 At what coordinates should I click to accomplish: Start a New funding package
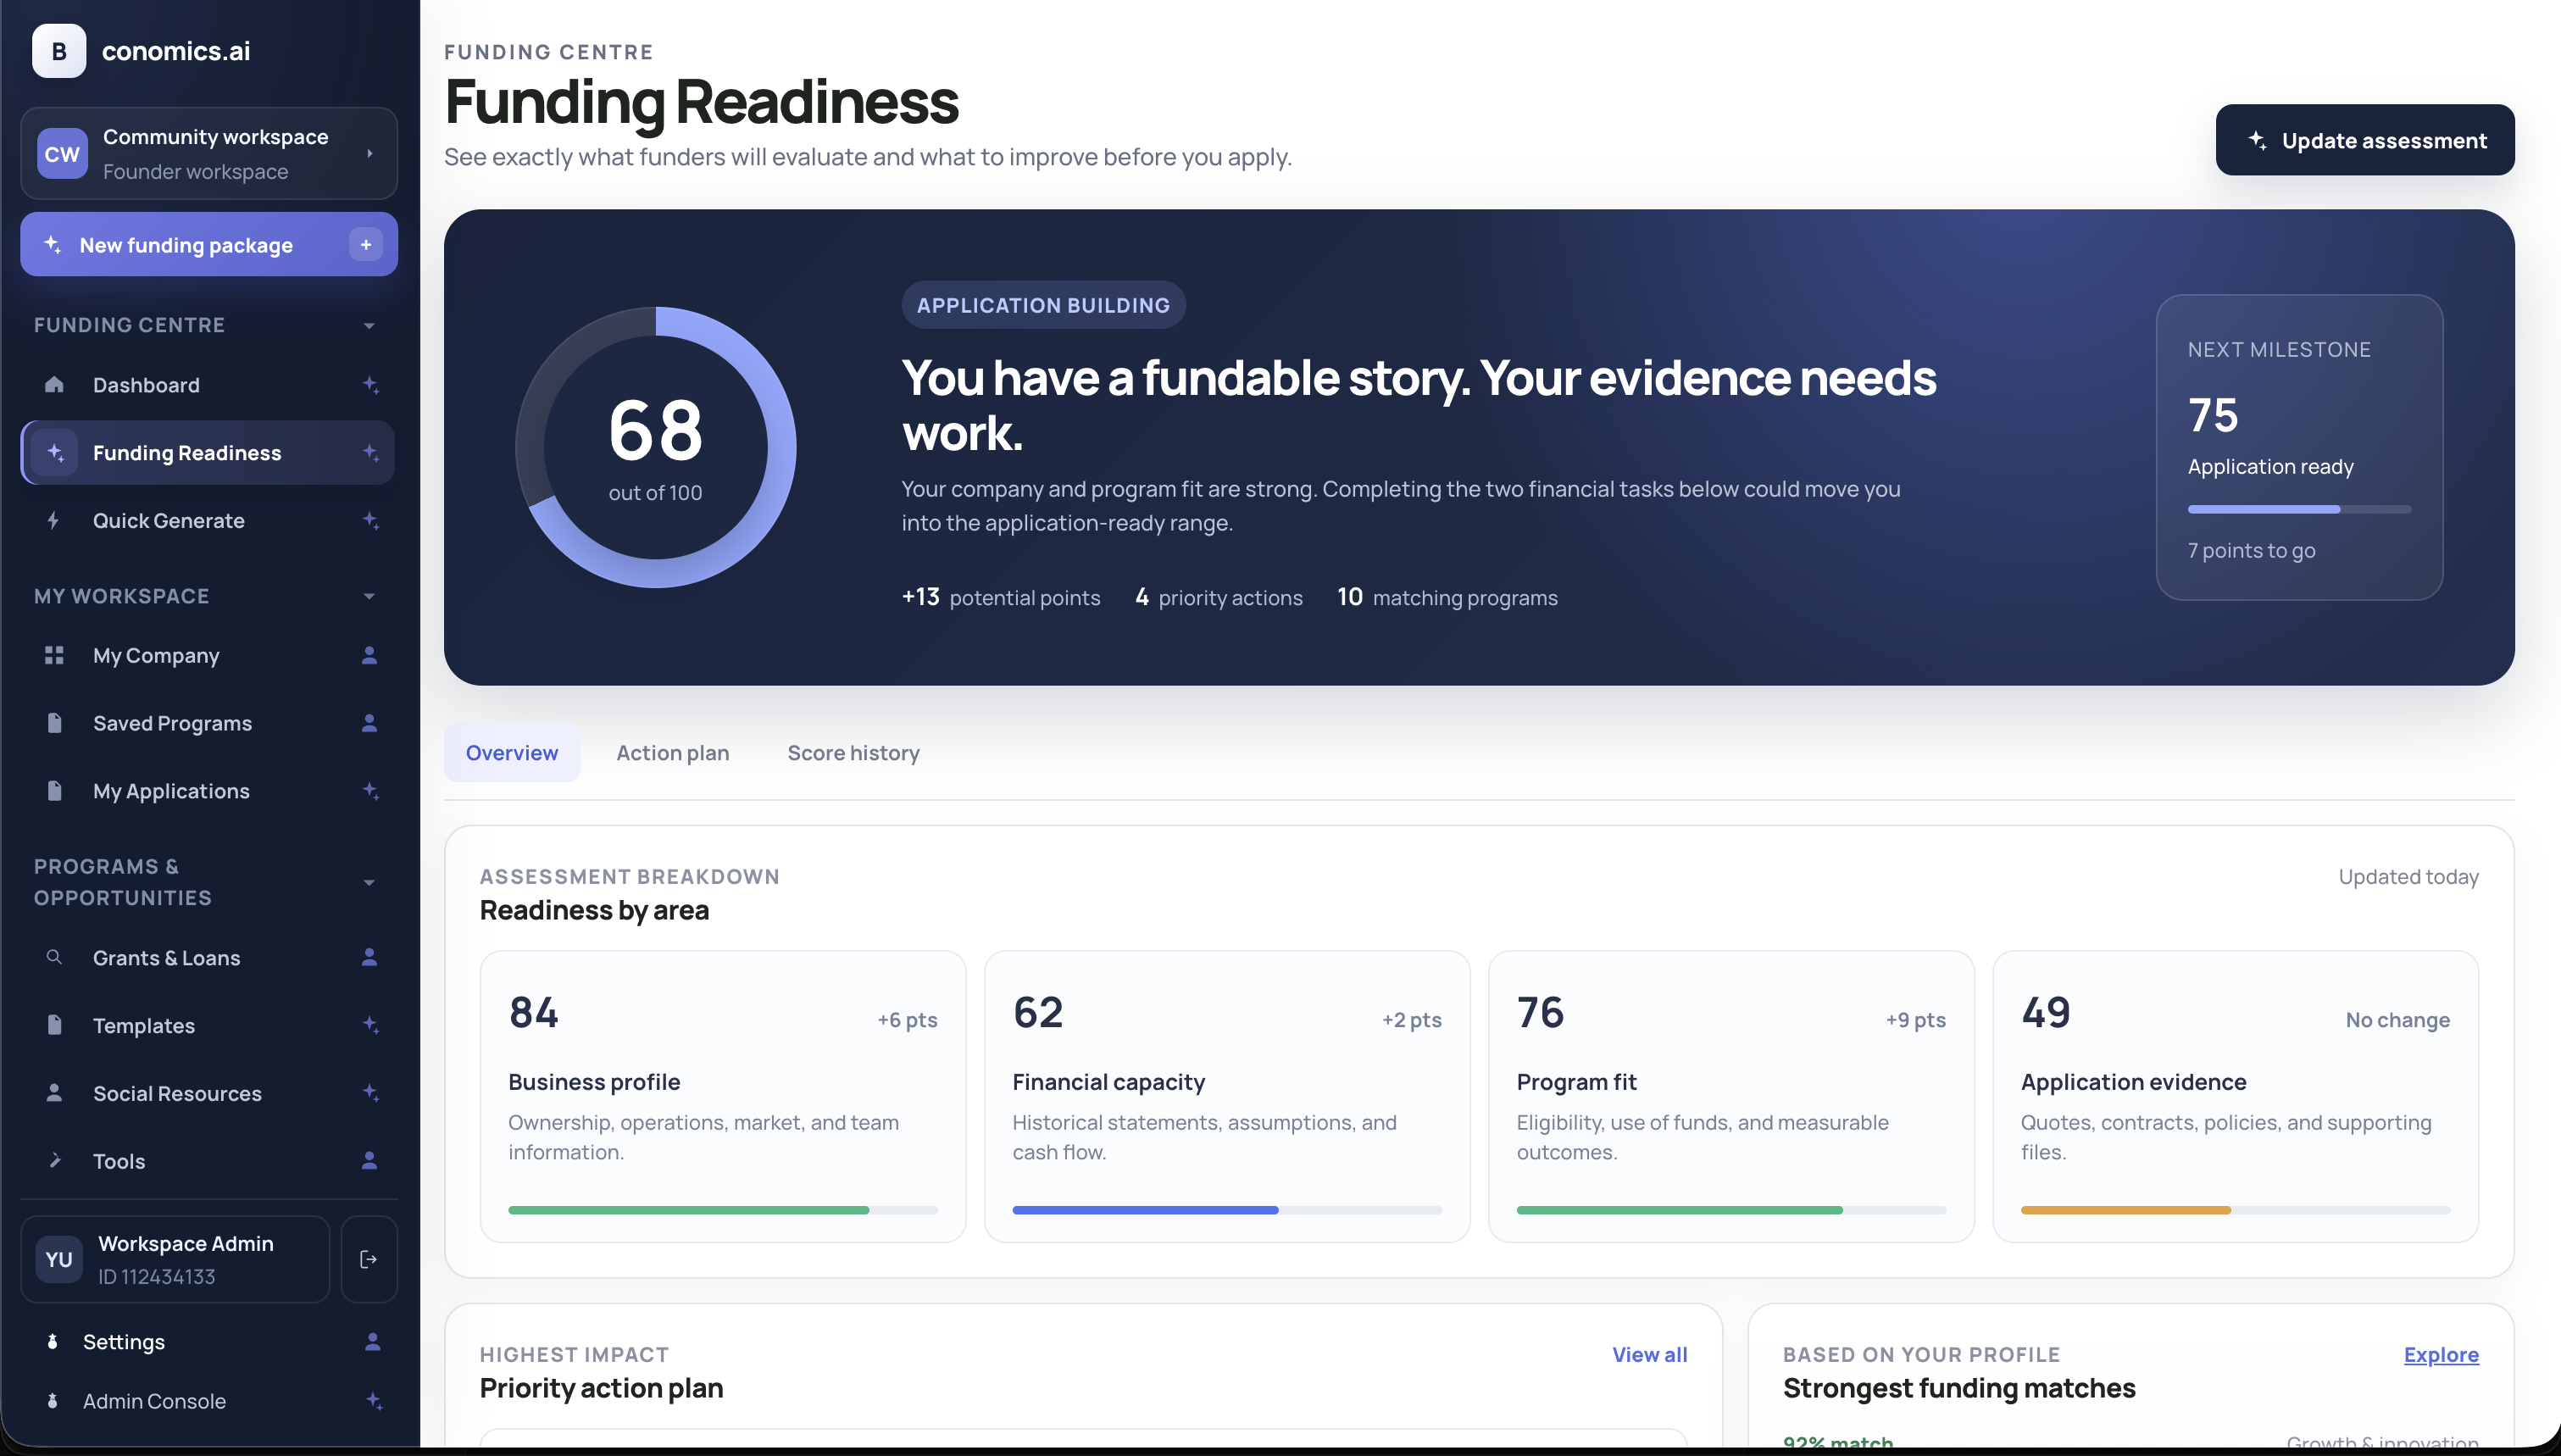point(208,245)
